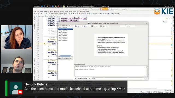Click the Import... button
Viewport: 175px width, 98px height.
[x=78, y=26]
